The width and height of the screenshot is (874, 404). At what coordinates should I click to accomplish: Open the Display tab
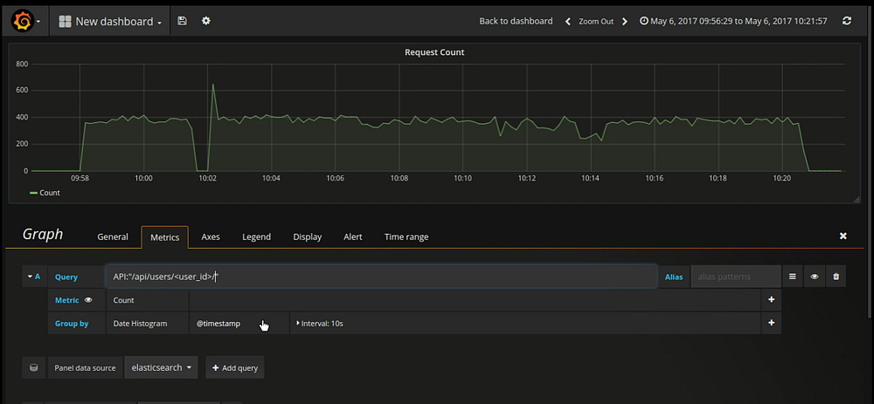click(x=307, y=236)
